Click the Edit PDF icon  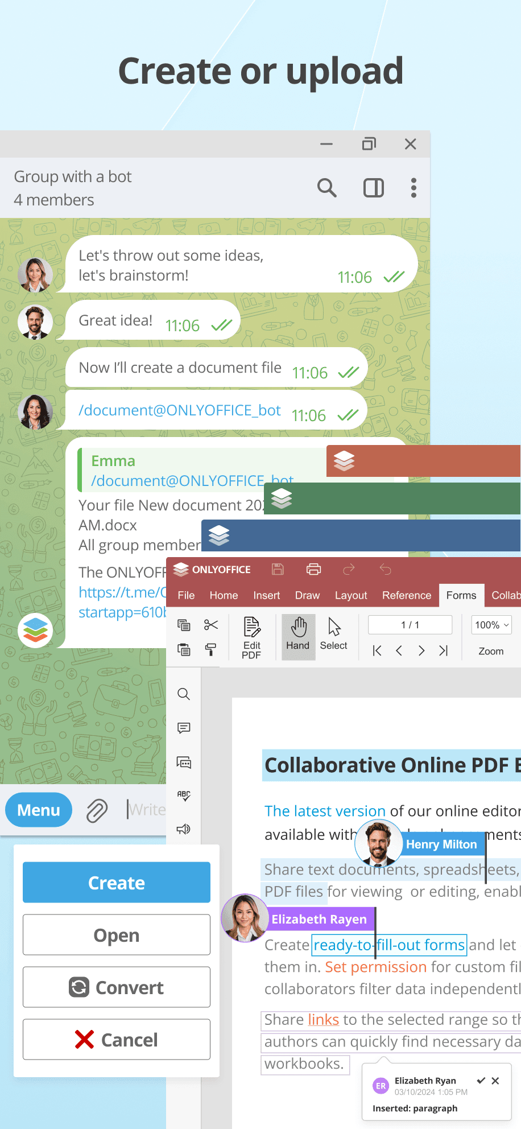coord(251,637)
